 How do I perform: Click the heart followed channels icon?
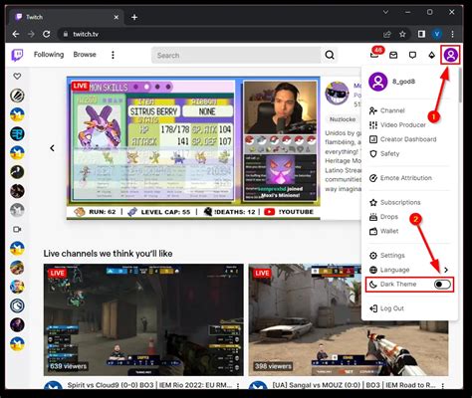[x=17, y=77]
